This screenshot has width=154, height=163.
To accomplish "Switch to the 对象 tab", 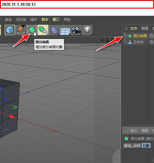I will tap(146, 146).
